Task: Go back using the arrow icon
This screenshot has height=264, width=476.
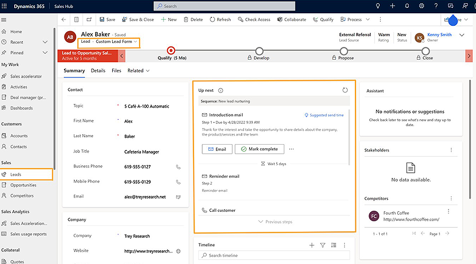Action: (64, 20)
